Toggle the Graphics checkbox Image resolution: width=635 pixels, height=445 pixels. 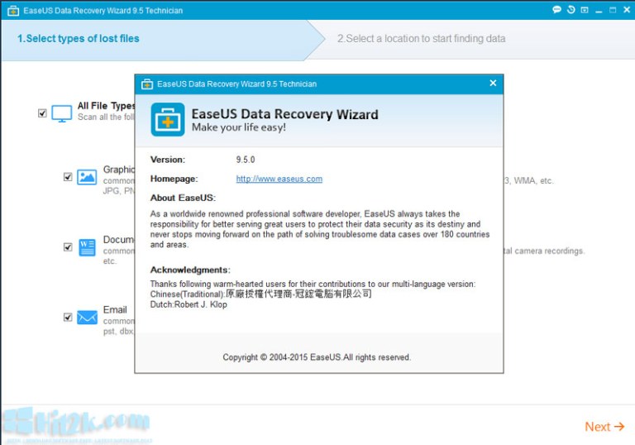(x=68, y=177)
